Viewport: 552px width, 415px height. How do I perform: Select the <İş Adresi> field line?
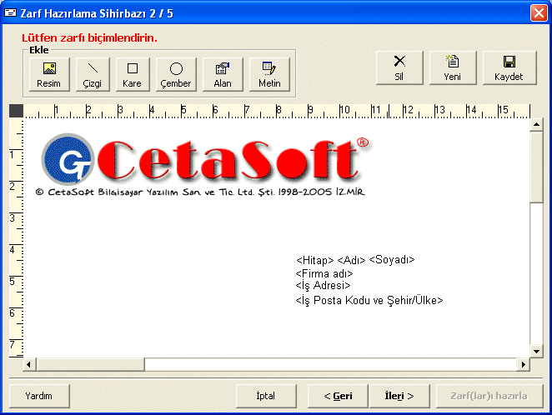pyautogui.click(x=323, y=285)
